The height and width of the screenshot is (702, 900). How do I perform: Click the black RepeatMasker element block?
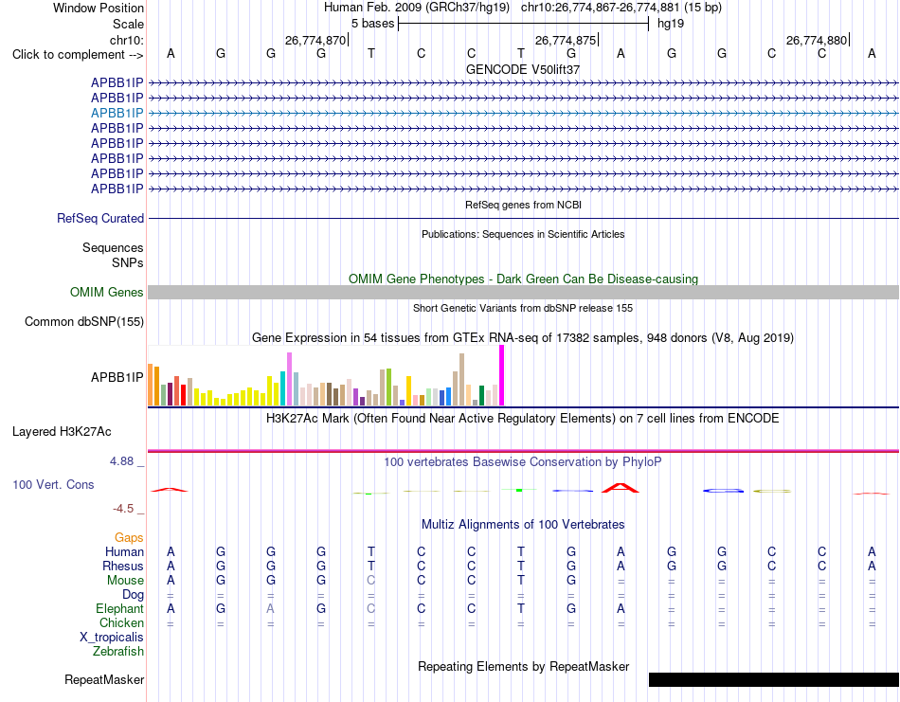(x=774, y=679)
